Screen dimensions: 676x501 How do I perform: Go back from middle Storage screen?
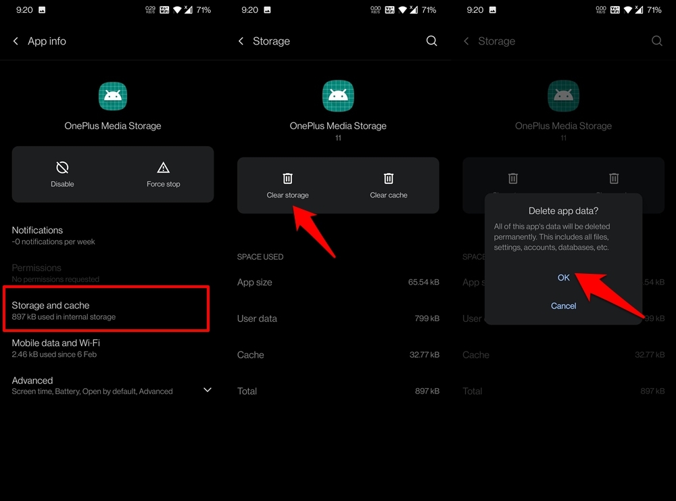241,41
